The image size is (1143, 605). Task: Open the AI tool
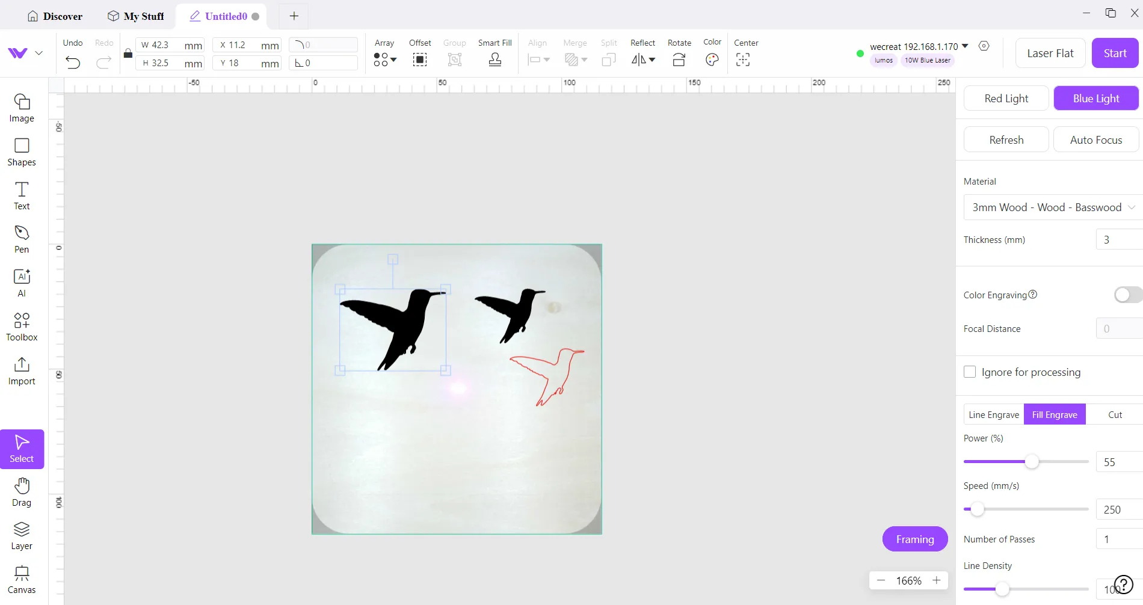[22, 283]
